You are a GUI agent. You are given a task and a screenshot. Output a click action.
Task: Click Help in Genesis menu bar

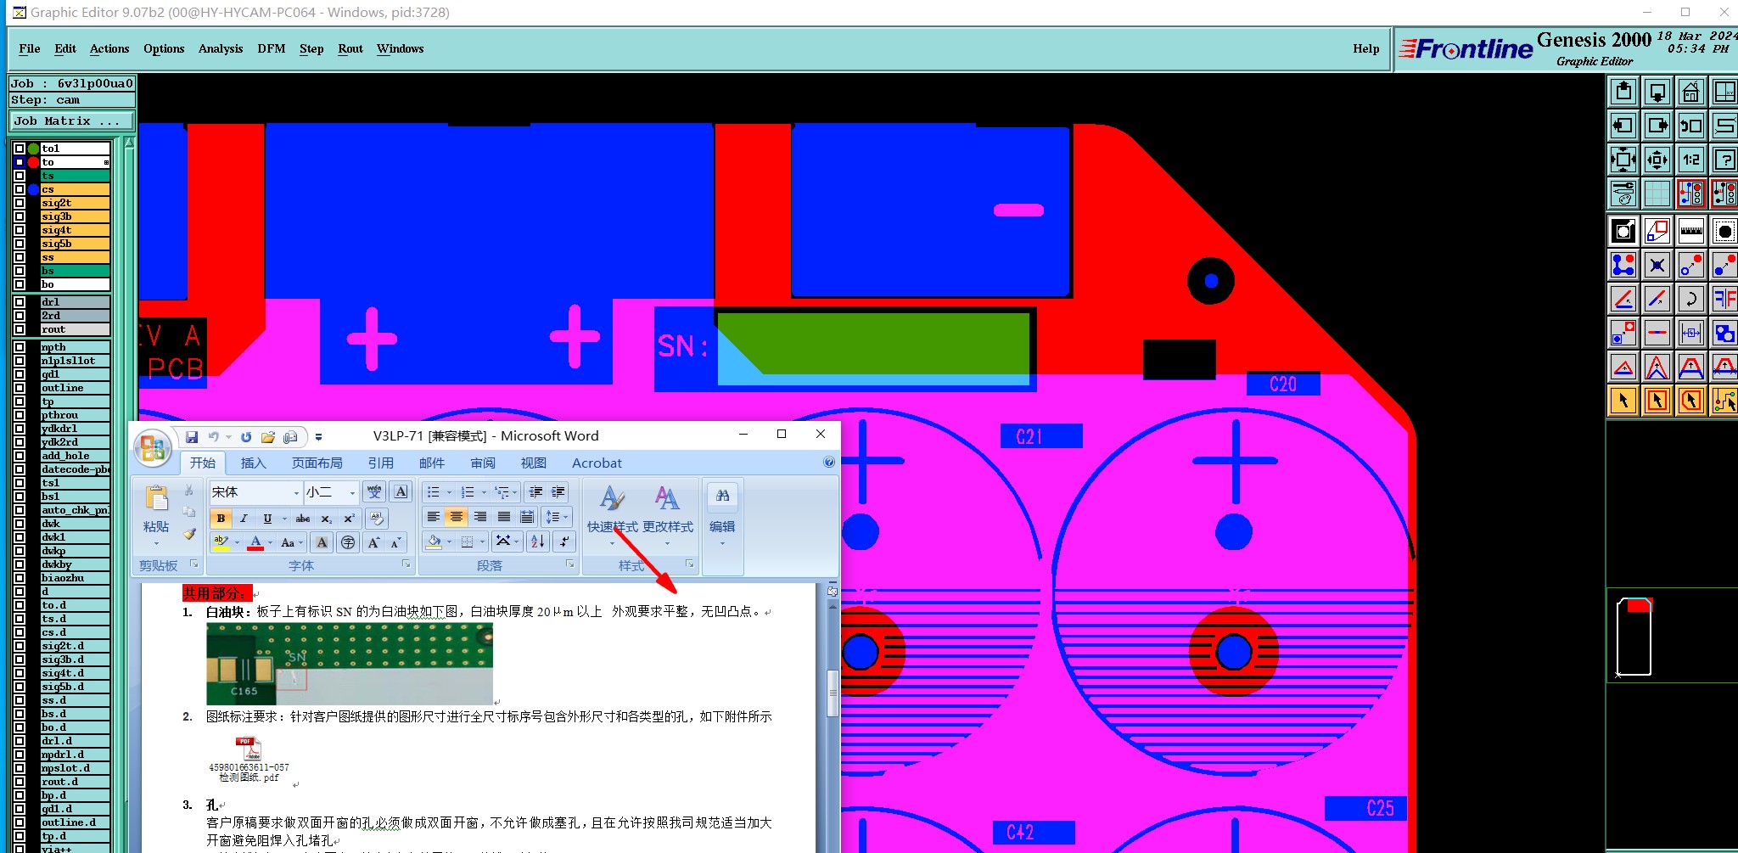pyautogui.click(x=1366, y=49)
